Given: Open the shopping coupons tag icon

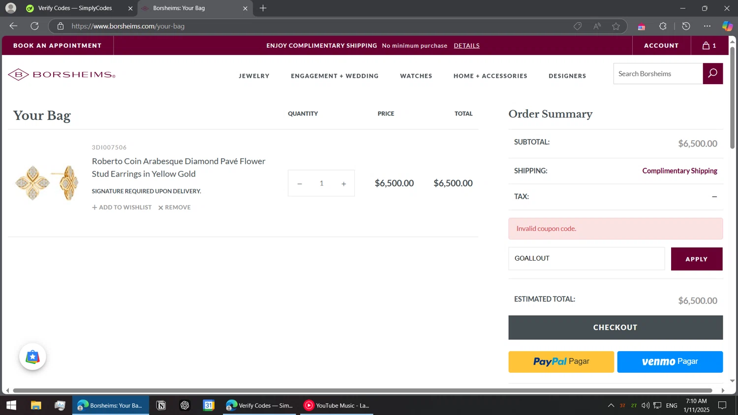Looking at the screenshot, I should [x=578, y=26].
